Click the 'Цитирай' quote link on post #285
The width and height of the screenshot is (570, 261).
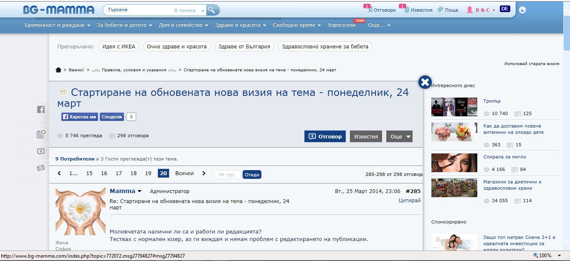[409, 201]
